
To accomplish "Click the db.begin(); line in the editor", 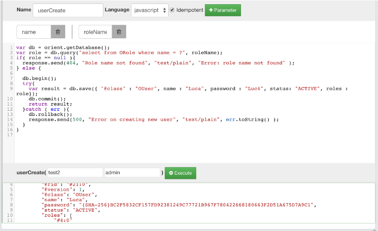I will click(39, 78).
